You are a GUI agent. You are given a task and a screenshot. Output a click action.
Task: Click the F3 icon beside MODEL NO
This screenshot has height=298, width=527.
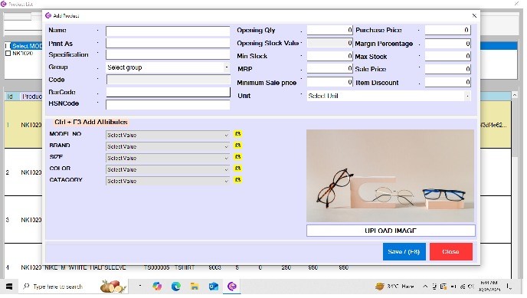[x=238, y=134]
